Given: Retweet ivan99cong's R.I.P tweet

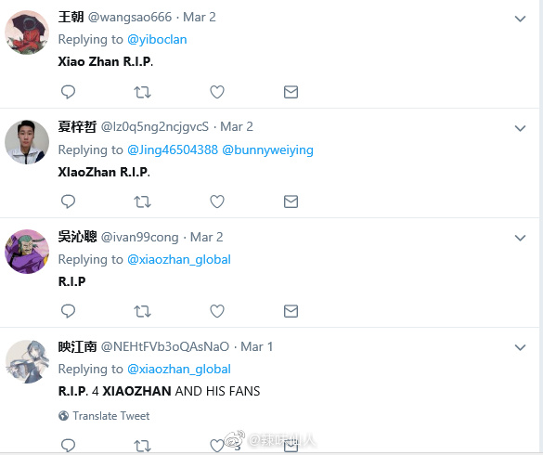Looking at the screenshot, I should coord(142,311).
